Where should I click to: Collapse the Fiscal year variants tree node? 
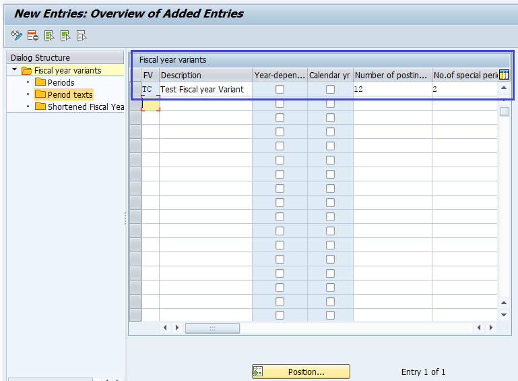[14, 70]
